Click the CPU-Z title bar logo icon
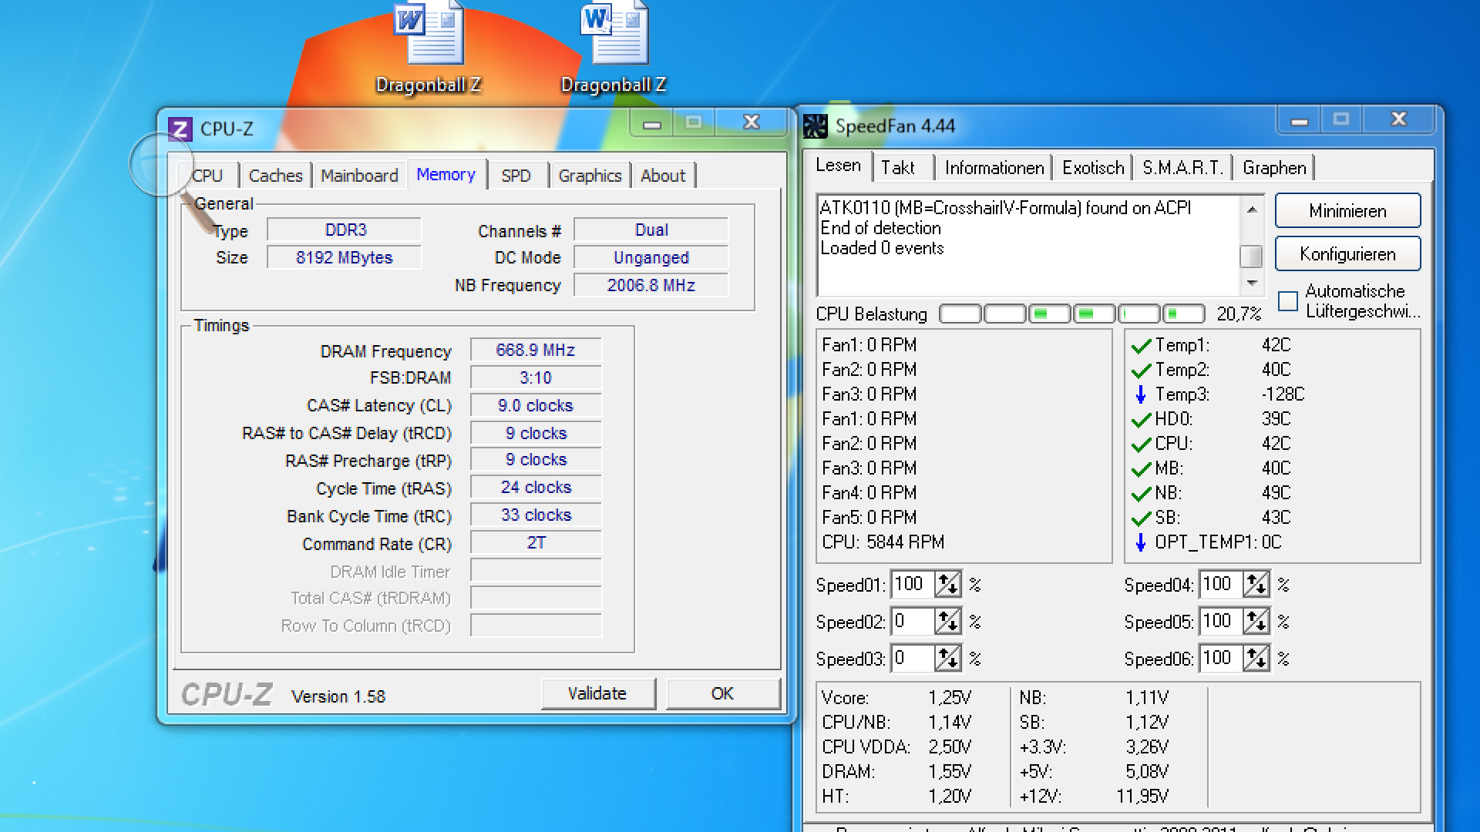1480x832 pixels. pyautogui.click(x=180, y=129)
